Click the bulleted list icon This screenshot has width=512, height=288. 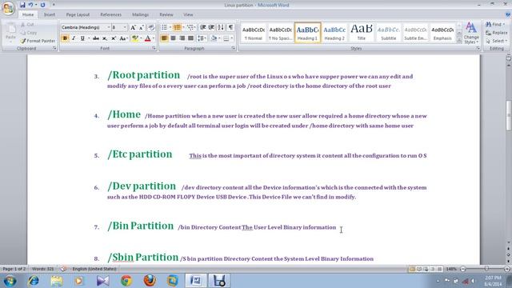point(164,27)
